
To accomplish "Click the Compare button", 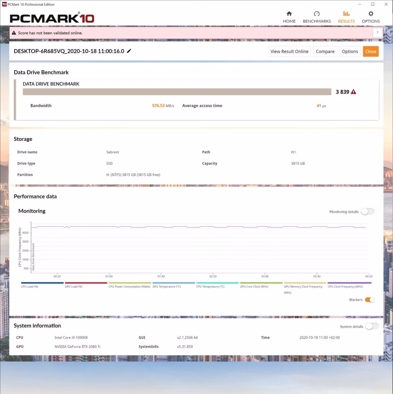I will tap(325, 51).
